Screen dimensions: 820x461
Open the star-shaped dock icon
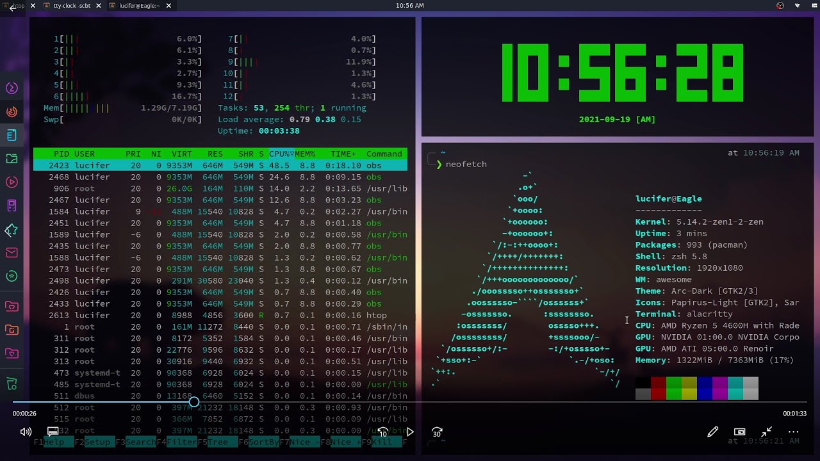point(12,229)
